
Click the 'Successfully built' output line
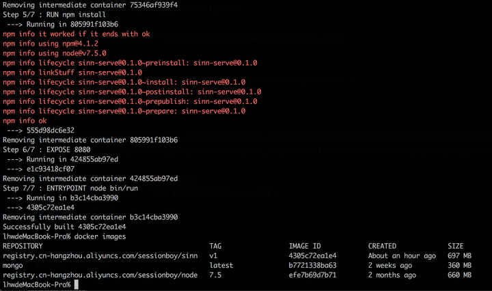point(64,227)
